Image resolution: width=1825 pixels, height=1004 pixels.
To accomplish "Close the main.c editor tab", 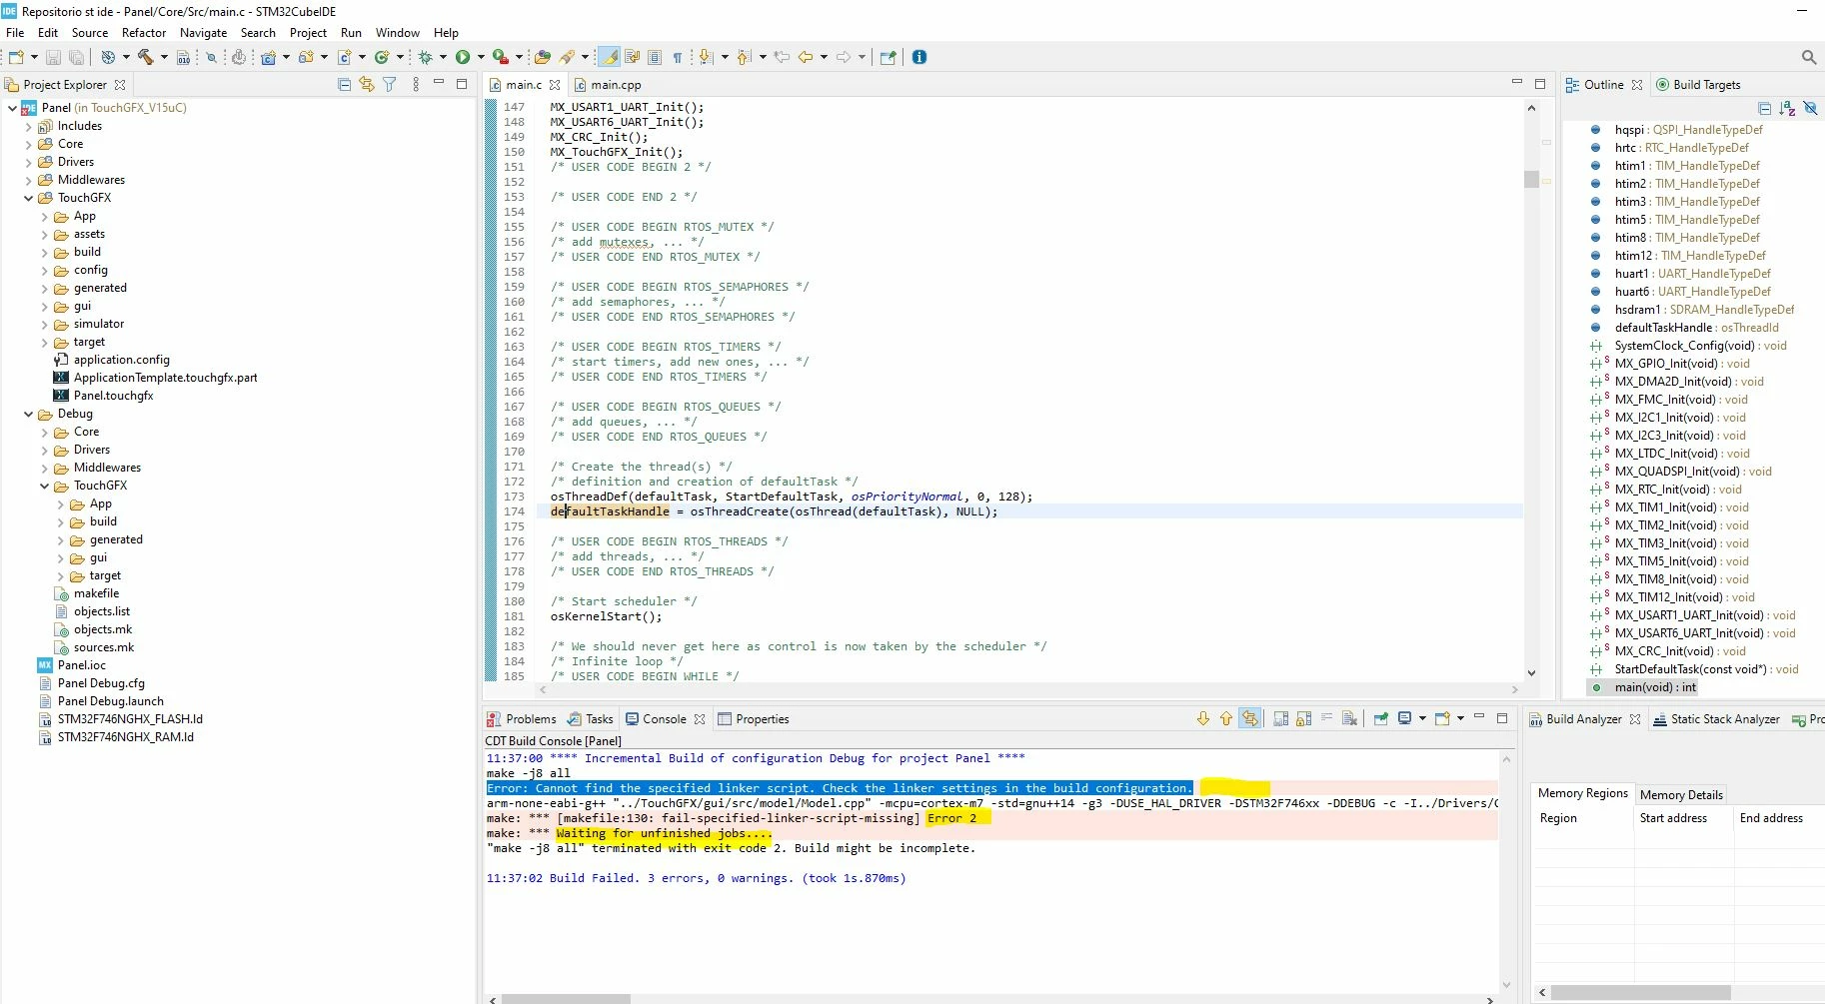I will 555,85.
